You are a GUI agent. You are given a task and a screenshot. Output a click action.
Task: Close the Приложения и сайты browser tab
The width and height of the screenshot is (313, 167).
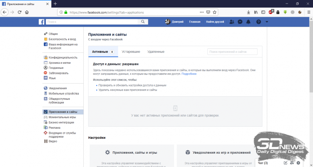pyautogui.click(x=47, y=4)
